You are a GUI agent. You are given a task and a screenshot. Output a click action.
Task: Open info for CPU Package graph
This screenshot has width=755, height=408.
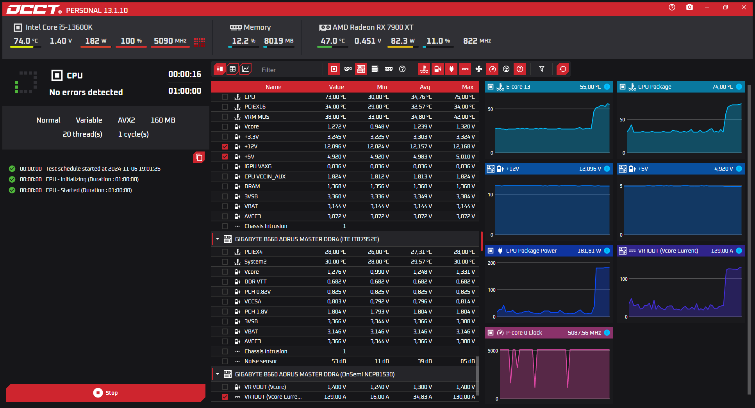tap(739, 87)
